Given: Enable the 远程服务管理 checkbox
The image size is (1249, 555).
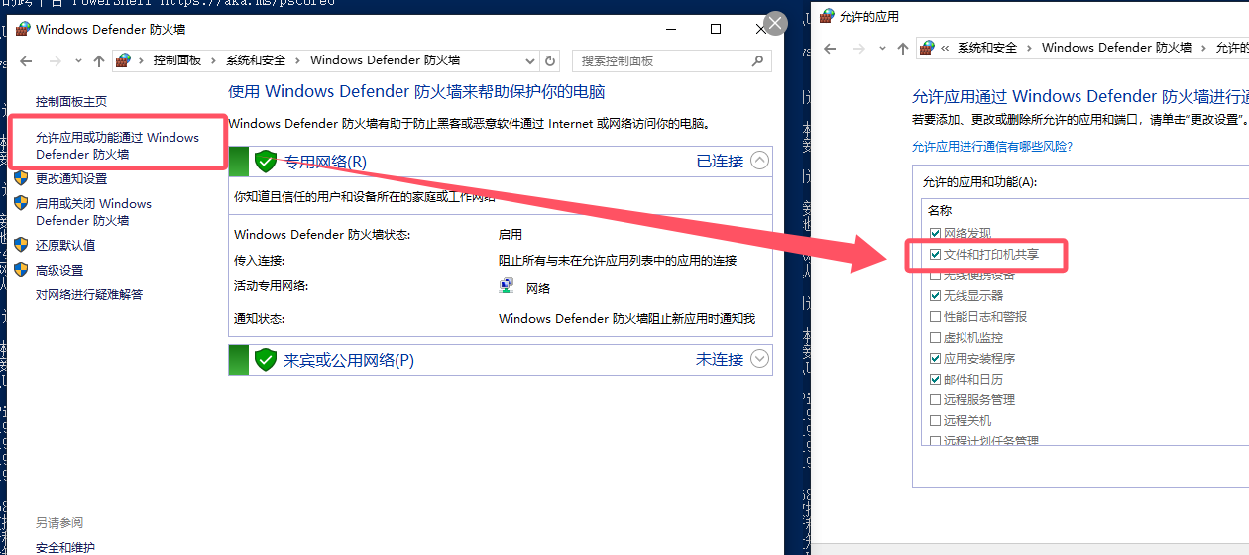Looking at the screenshot, I should [936, 400].
